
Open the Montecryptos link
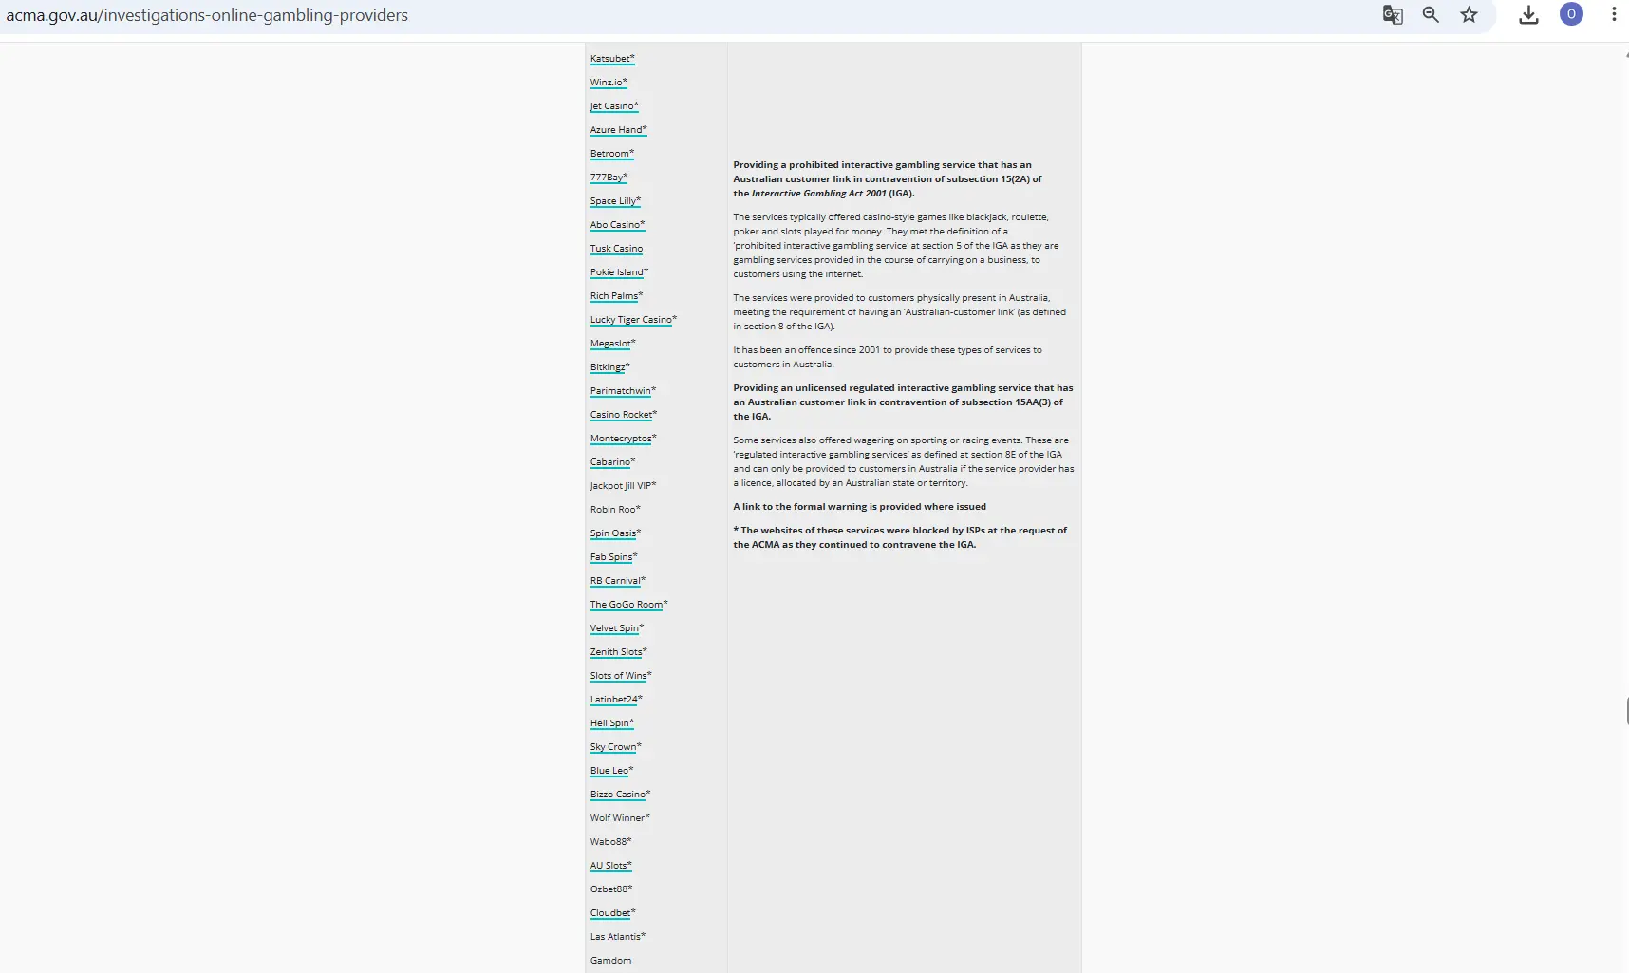(623, 439)
